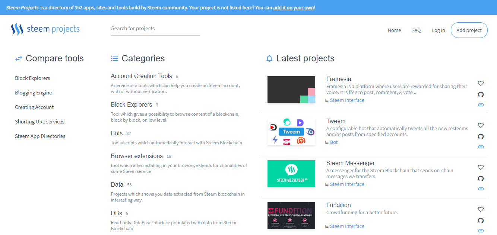This screenshot has height=235, width=497.
Task: Open the Bots category
Action: (117, 133)
